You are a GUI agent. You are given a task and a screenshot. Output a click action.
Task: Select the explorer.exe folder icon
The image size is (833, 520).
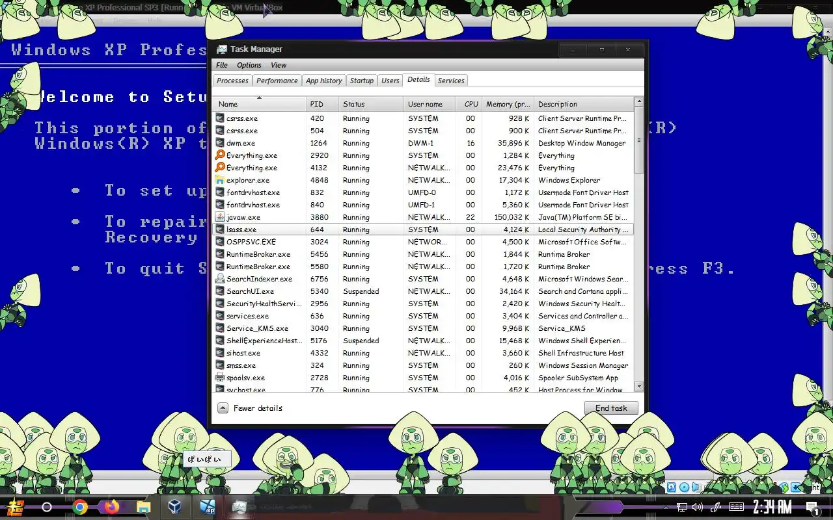[220, 180]
